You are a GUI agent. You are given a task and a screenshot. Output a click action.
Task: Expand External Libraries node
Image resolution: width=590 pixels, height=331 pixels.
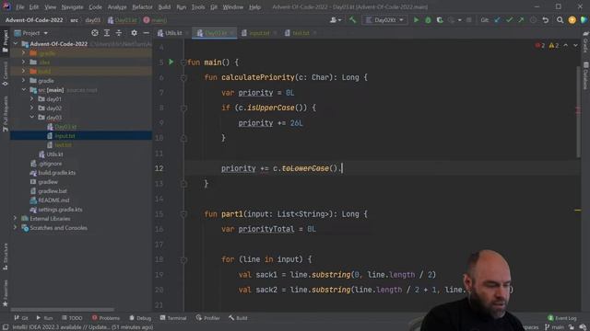pos(16,219)
